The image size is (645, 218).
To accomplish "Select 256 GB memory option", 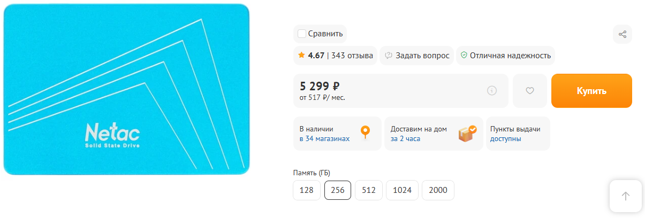I will click(338, 190).
